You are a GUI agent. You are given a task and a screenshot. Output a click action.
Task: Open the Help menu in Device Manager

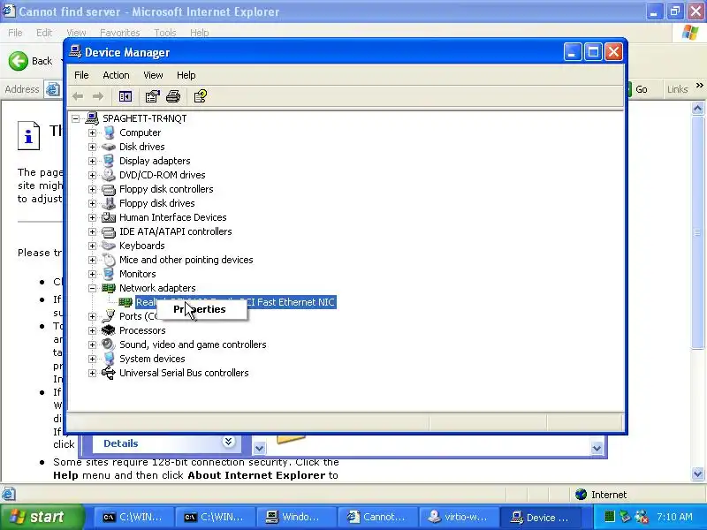click(186, 75)
